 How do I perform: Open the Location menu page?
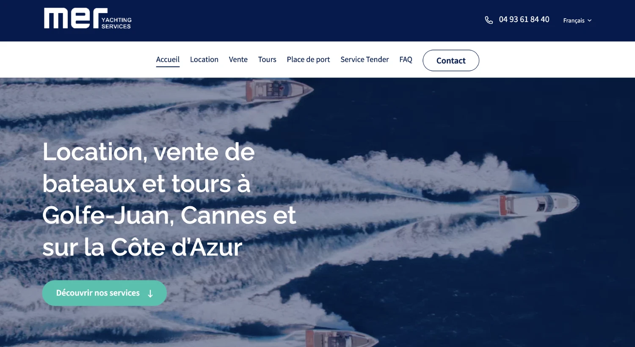(x=204, y=60)
